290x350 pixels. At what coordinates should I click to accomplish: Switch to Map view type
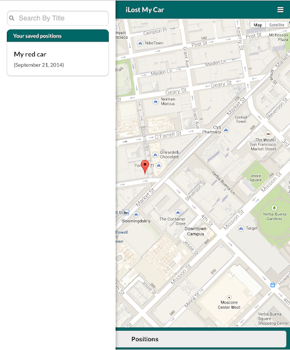[258, 25]
